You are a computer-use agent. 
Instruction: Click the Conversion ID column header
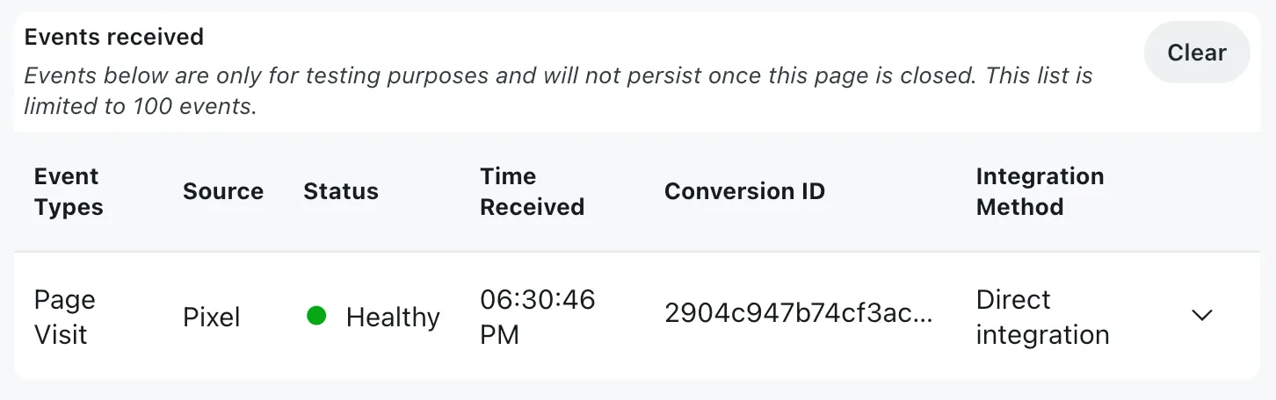tap(744, 192)
